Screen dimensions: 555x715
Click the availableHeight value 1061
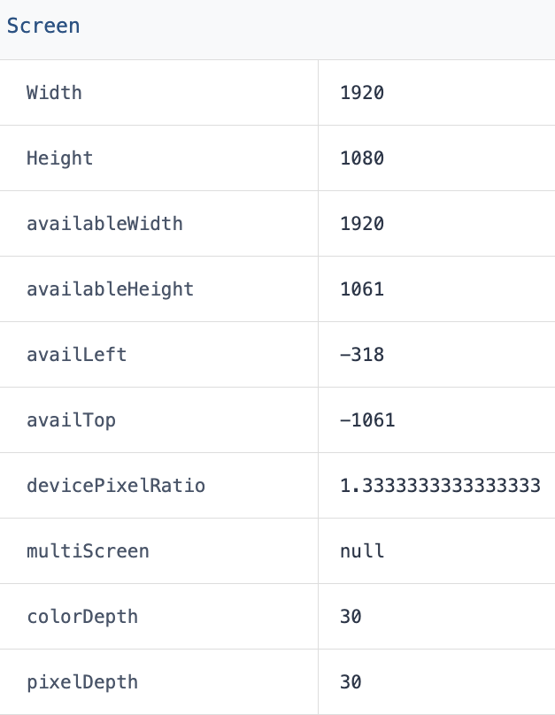pyautogui.click(x=362, y=289)
